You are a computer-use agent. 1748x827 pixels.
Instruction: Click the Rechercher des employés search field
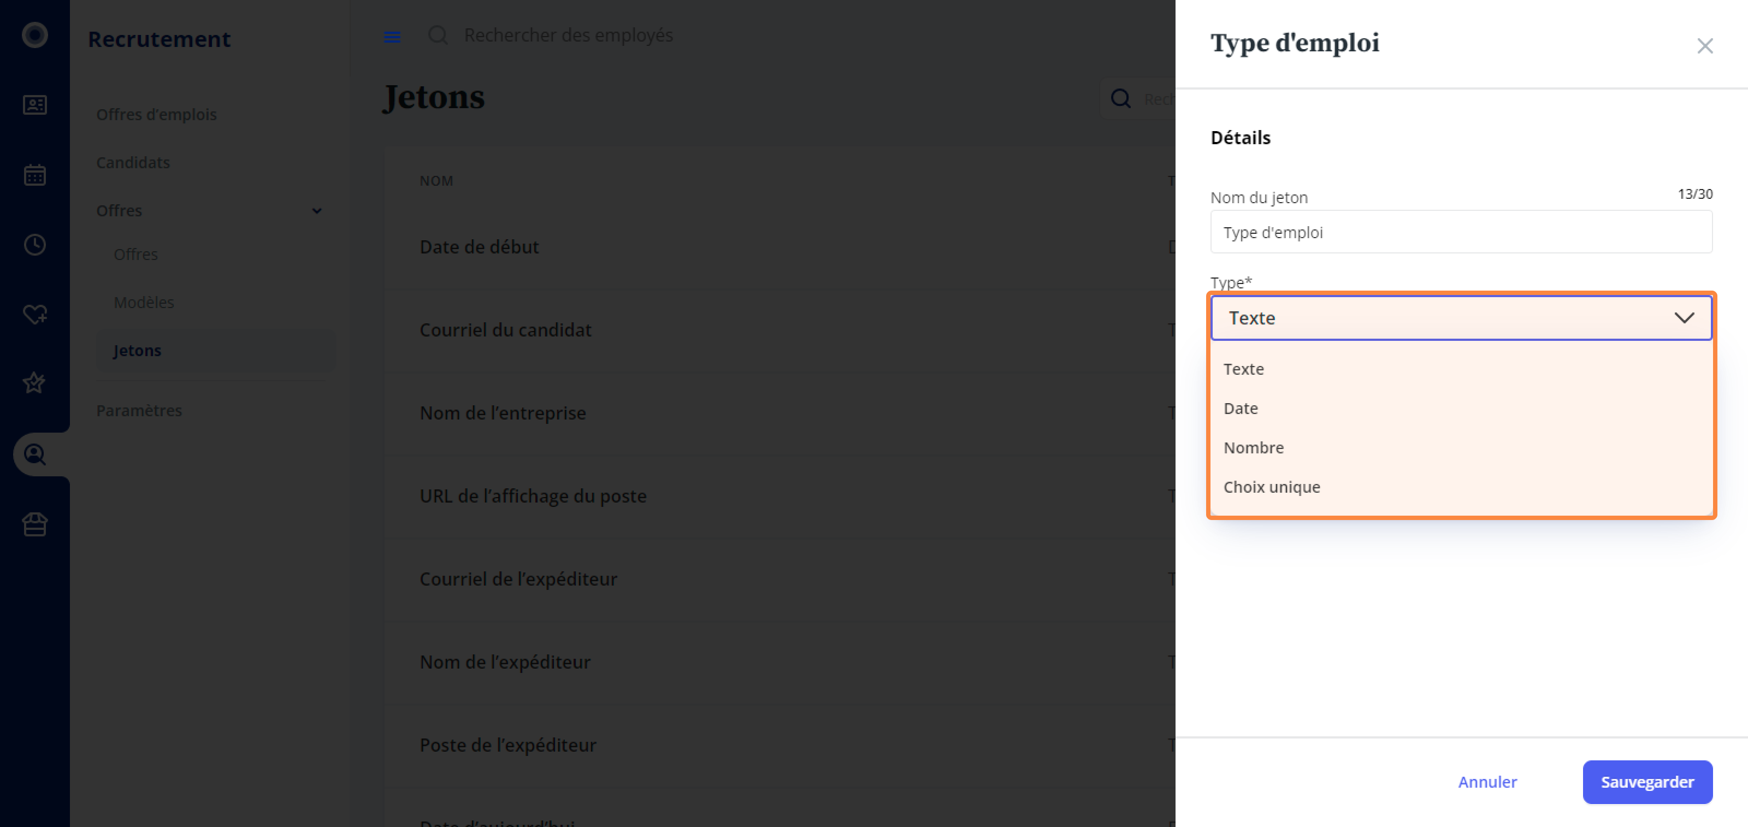click(568, 34)
